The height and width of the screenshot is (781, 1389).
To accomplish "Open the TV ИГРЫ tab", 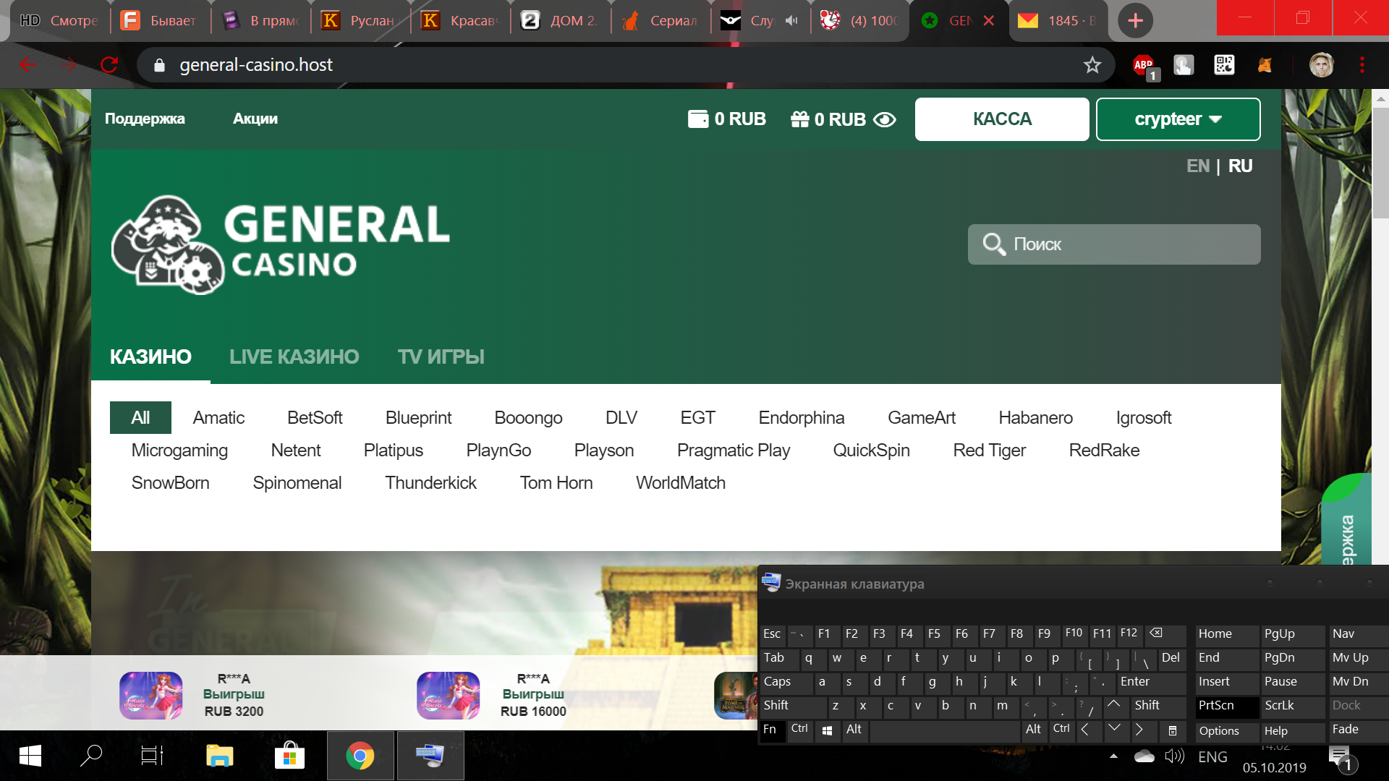I will (x=441, y=357).
